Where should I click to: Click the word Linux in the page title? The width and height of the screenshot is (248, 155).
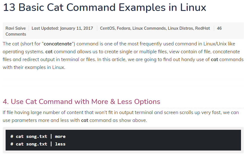pos(193,8)
